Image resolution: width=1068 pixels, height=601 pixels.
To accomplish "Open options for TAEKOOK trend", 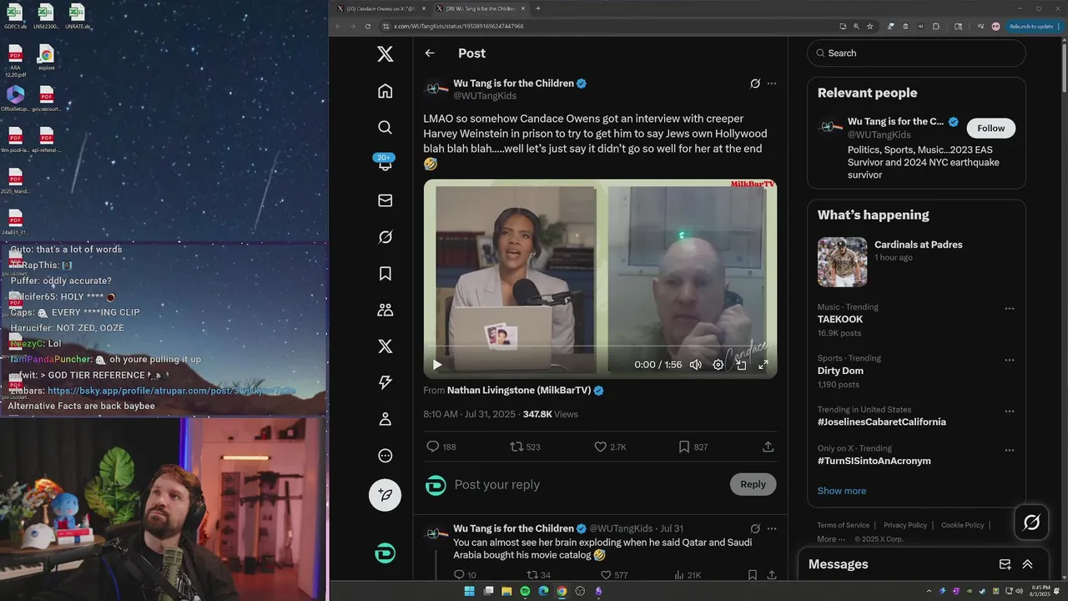I will point(1009,308).
